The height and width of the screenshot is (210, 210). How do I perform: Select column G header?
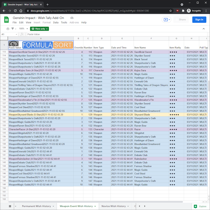tap(176, 38)
